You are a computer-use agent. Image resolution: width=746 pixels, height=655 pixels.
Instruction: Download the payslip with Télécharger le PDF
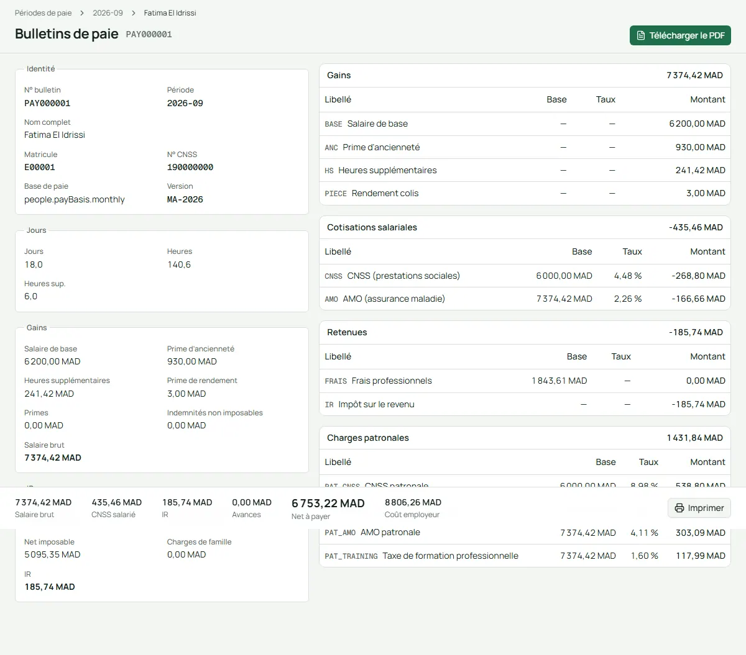(x=680, y=35)
